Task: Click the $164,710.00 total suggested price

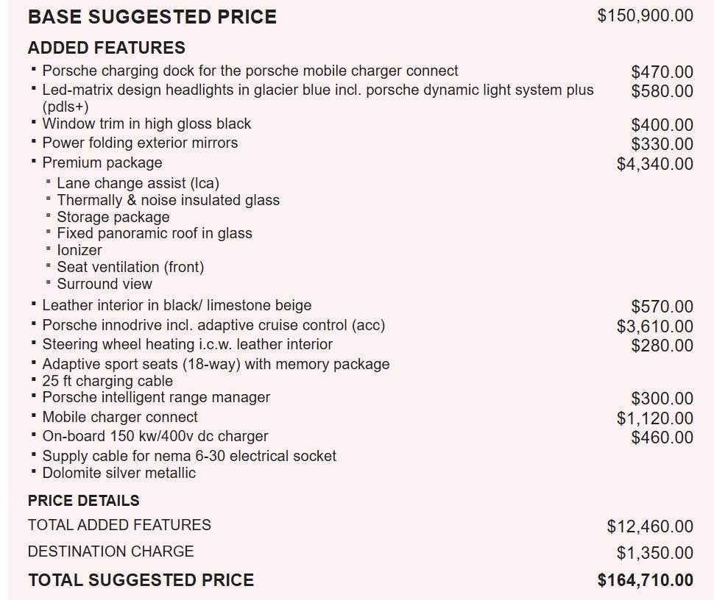Action: [645, 580]
